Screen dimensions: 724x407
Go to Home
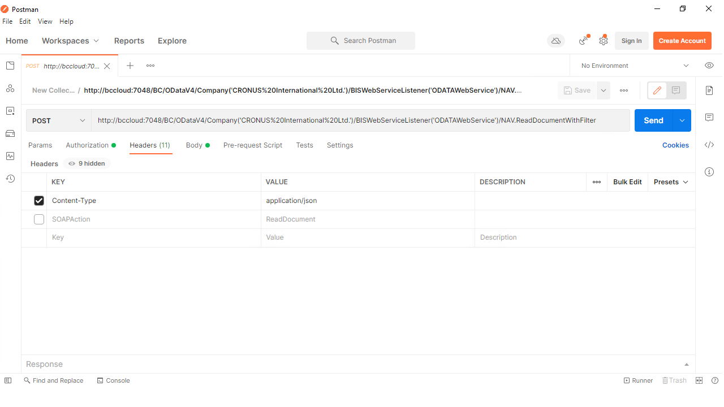[x=17, y=41]
